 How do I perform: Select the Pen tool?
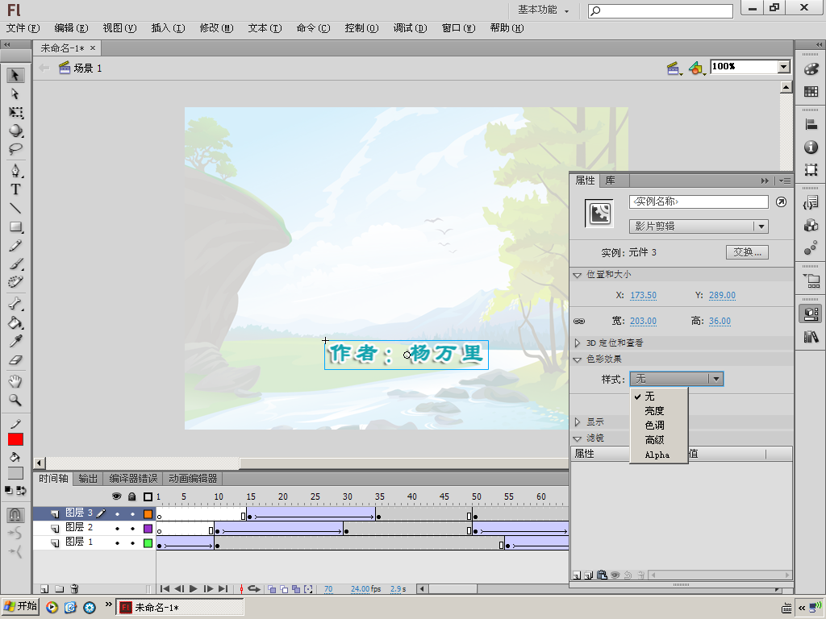15,171
